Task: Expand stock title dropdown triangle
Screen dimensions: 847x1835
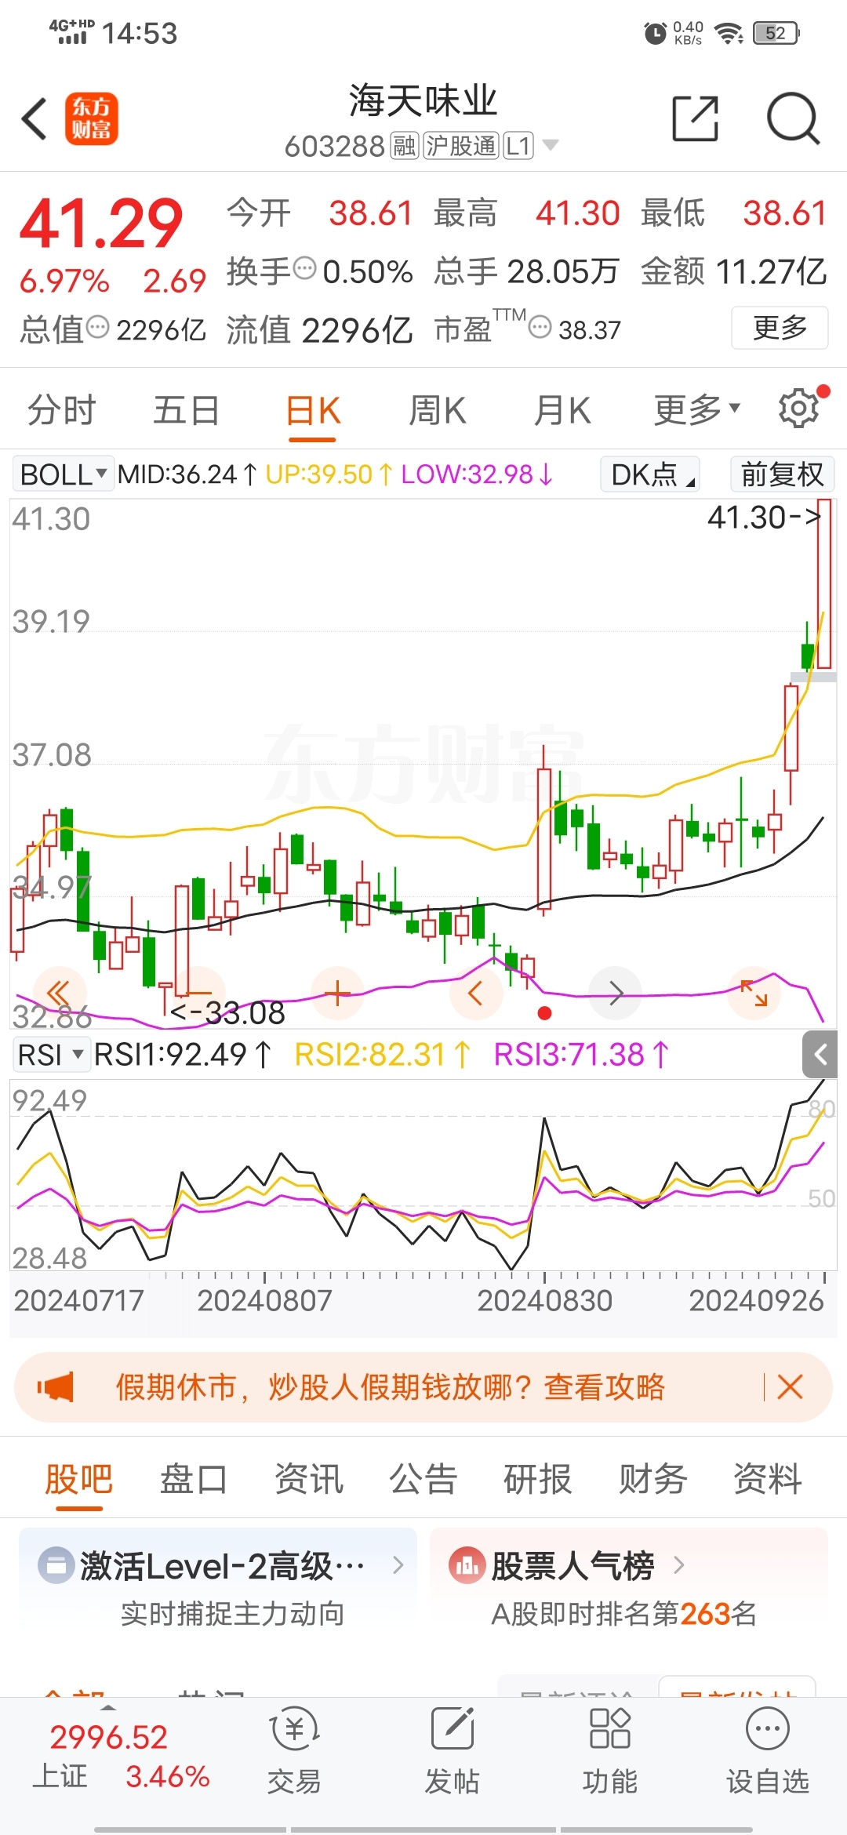Action: tap(551, 144)
